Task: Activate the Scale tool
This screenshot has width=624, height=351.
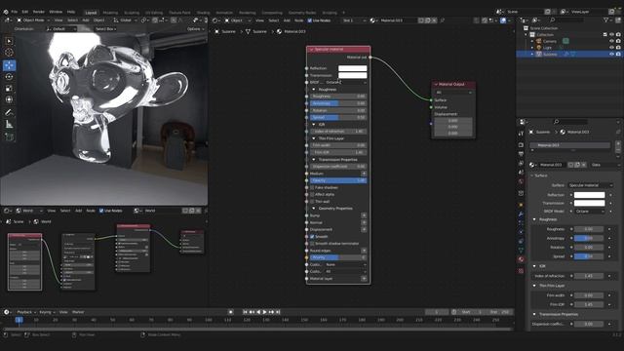Action: (x=9, y=89)
